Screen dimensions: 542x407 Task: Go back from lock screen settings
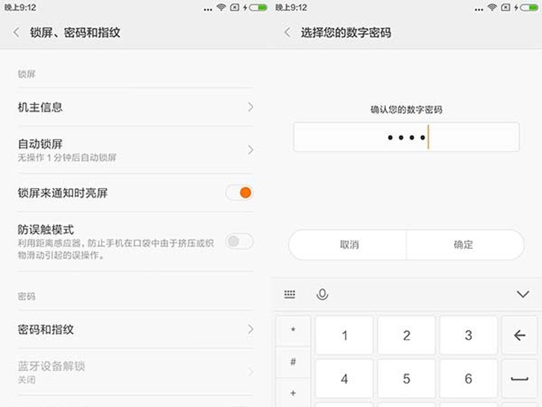click(x=16, y=33)
